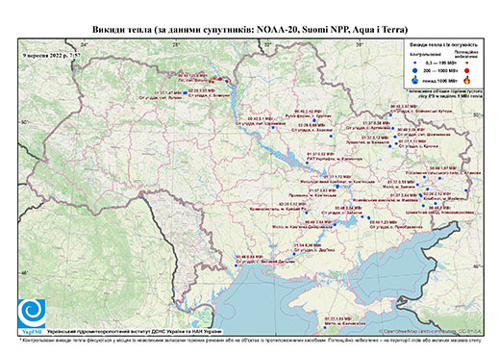Click the small blue dot in the legend

(415, 63)
